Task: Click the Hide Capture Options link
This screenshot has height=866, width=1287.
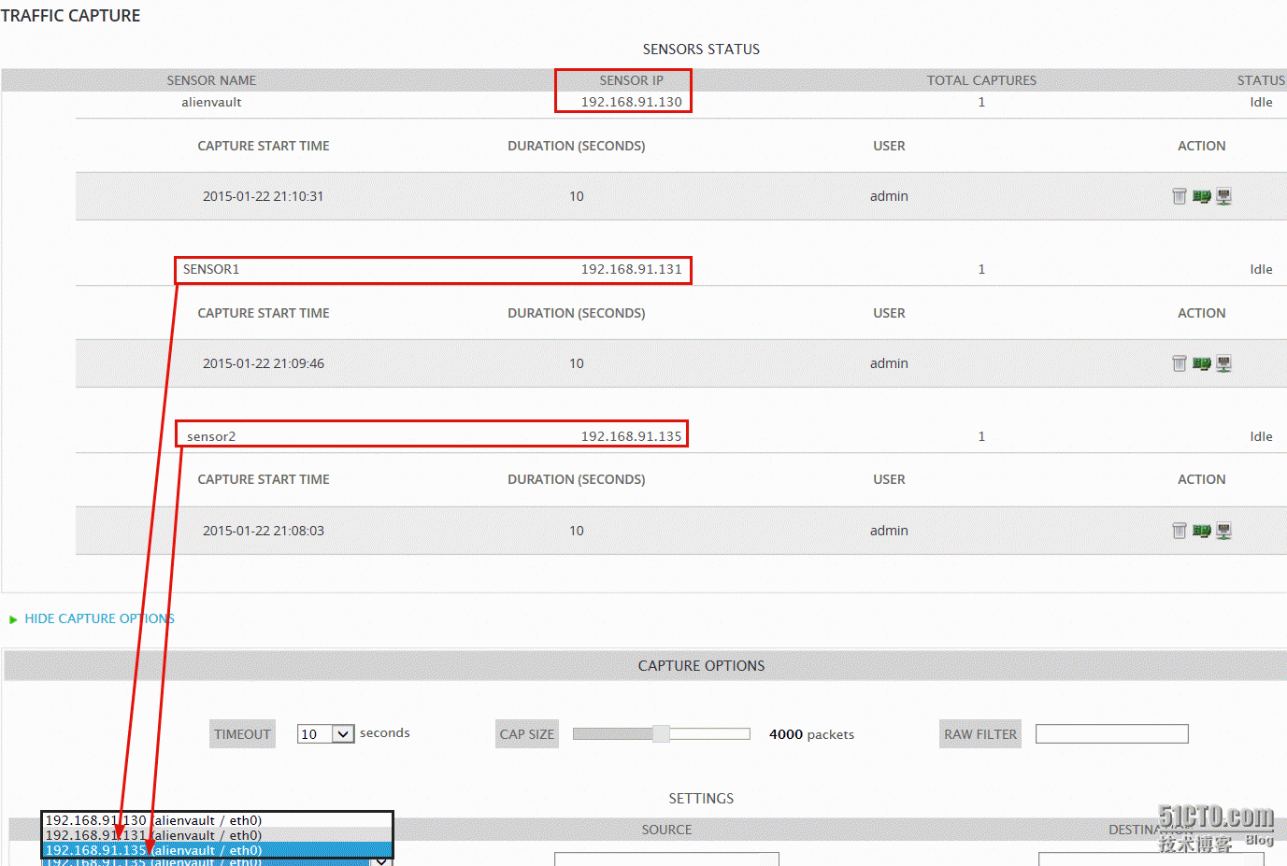Action: (x=99, y=618)
